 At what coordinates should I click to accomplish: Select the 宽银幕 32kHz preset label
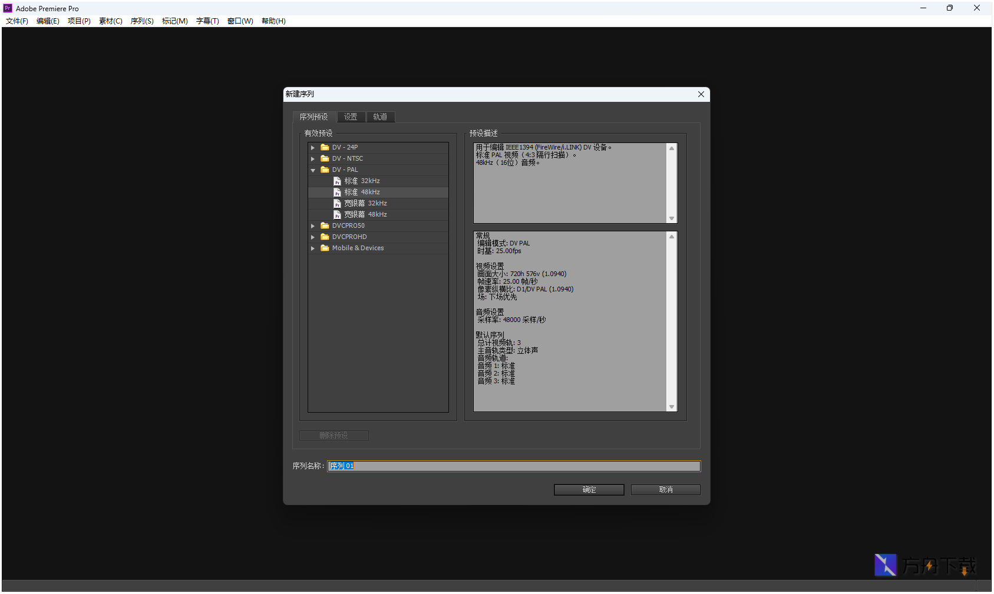pos(366,204)
